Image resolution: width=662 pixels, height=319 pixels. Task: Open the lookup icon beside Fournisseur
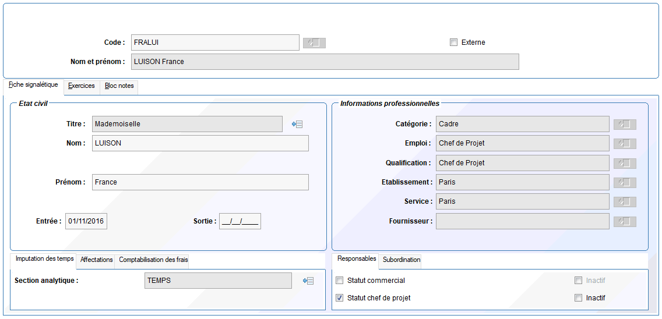coord(625,221)
